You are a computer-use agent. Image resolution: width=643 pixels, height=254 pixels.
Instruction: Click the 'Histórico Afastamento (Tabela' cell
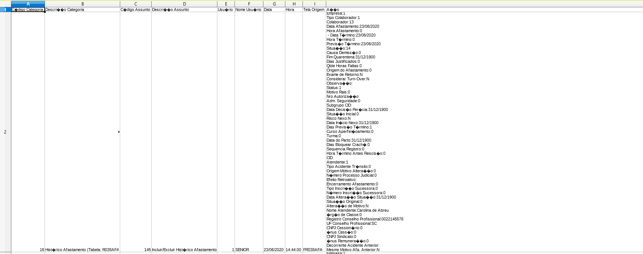click(x=82, y=250)
